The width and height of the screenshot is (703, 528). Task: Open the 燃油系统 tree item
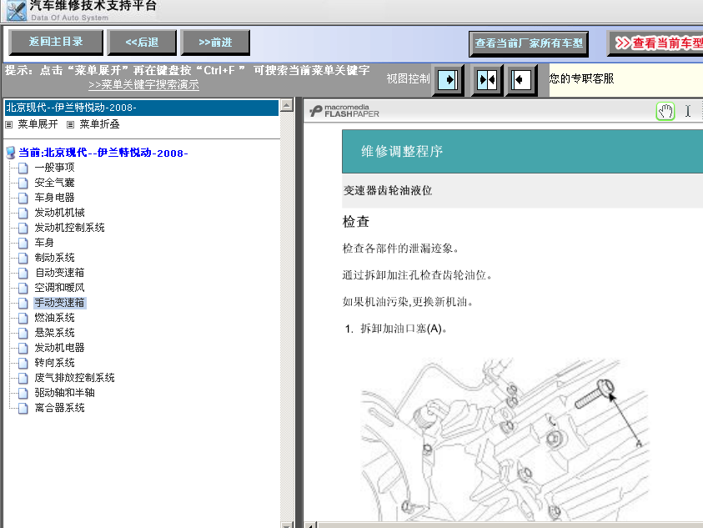click(55, 318)
